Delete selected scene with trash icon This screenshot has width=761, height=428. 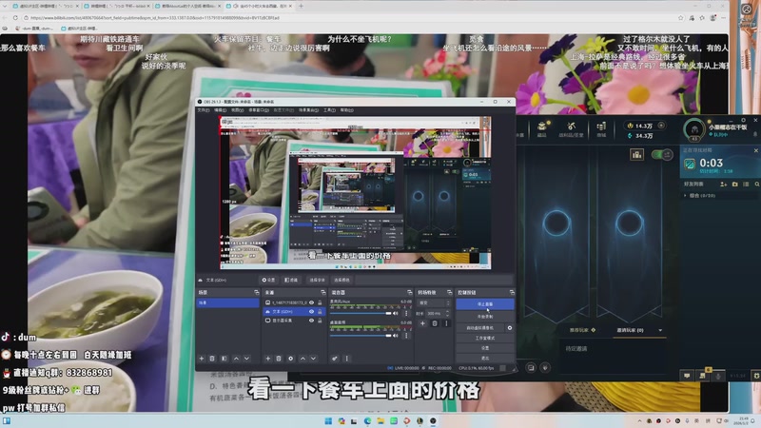(212, 359)
